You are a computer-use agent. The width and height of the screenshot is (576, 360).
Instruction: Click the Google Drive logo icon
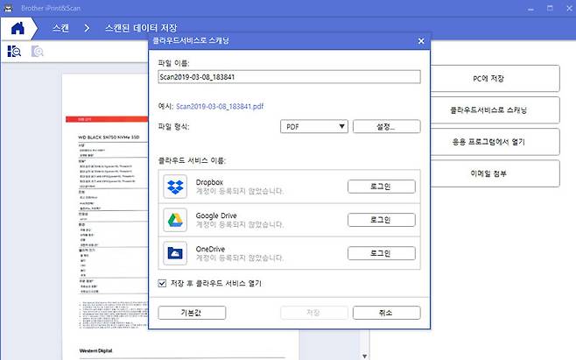coord(175,220)
